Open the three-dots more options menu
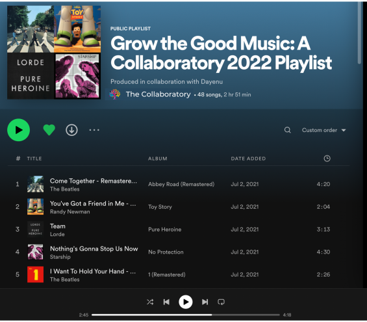This screenshot has width=367, height=322. click(94, 130)
